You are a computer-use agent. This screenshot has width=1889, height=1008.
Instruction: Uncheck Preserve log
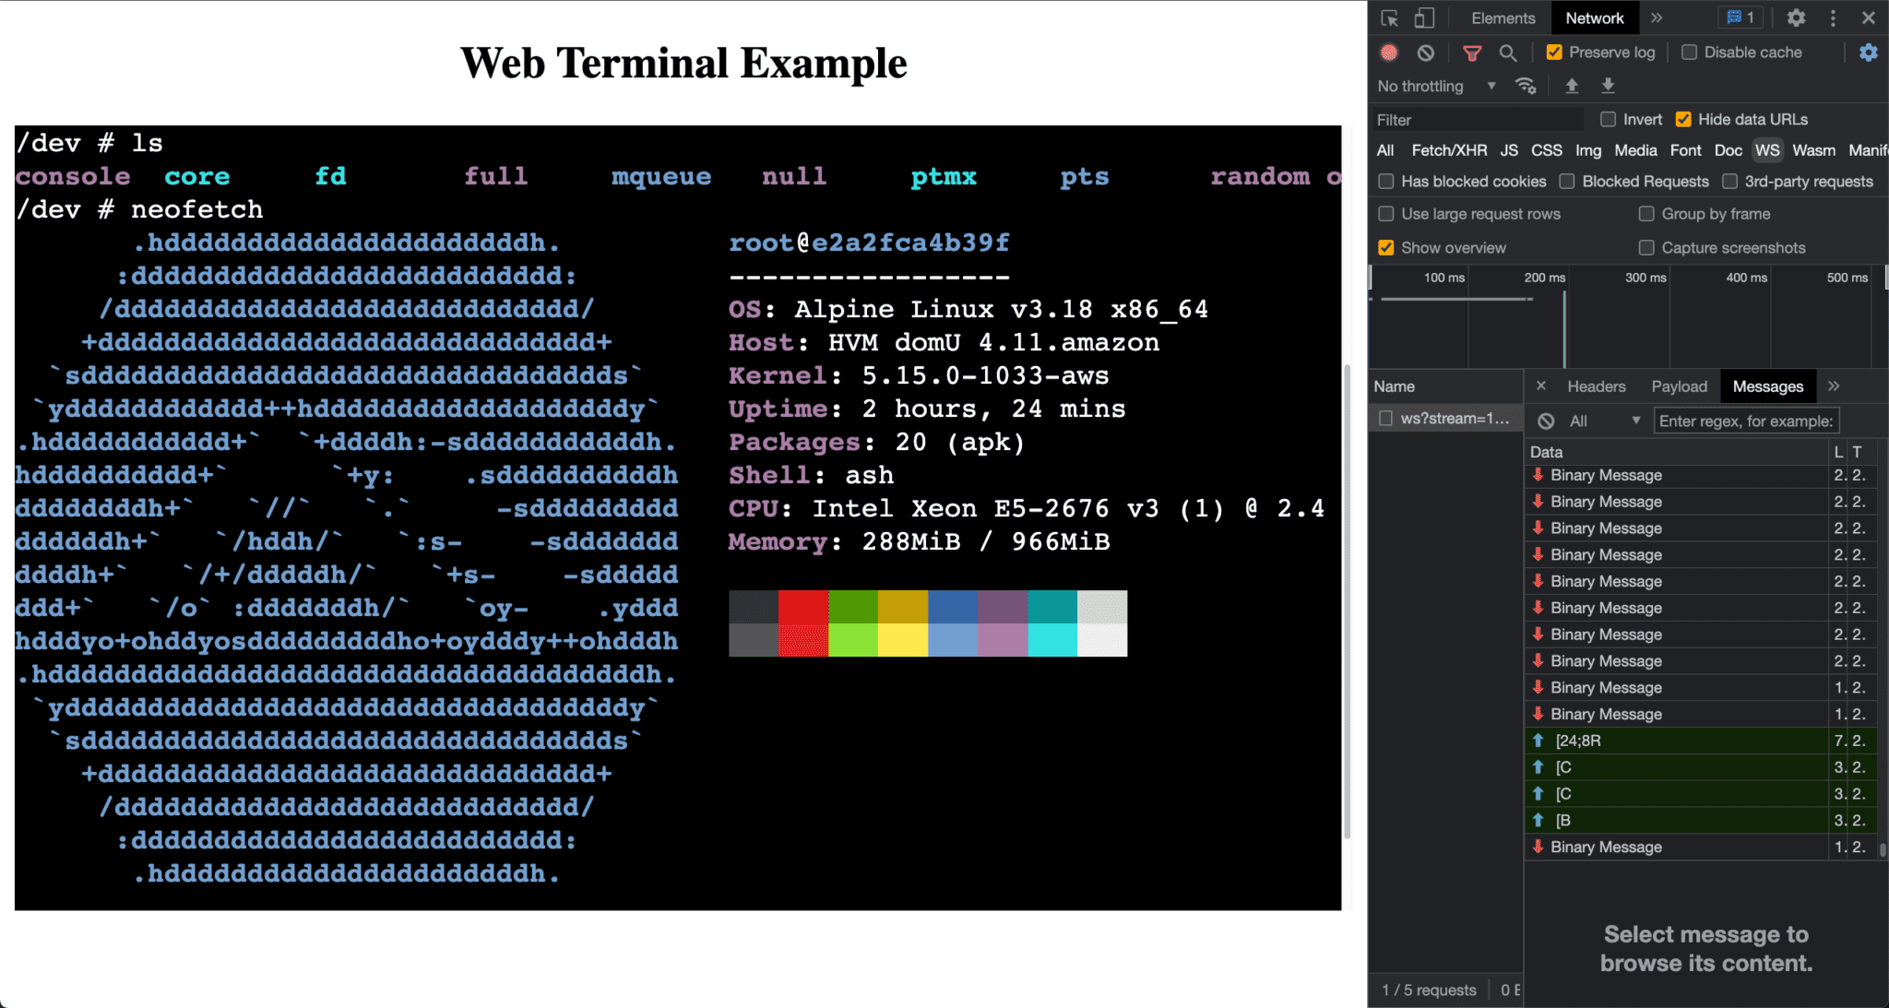pos(1553,53)
